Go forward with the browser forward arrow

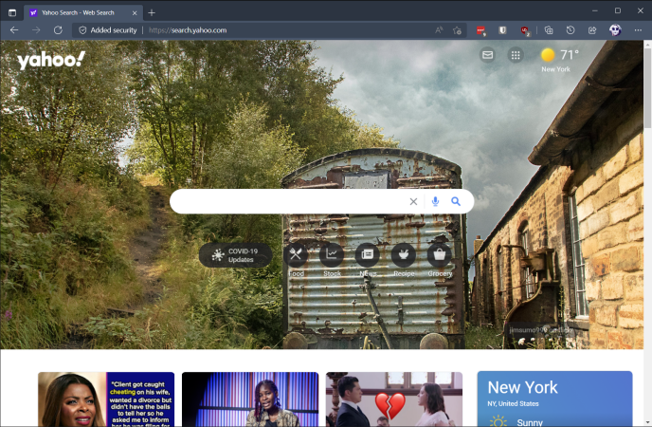point(36,30)
